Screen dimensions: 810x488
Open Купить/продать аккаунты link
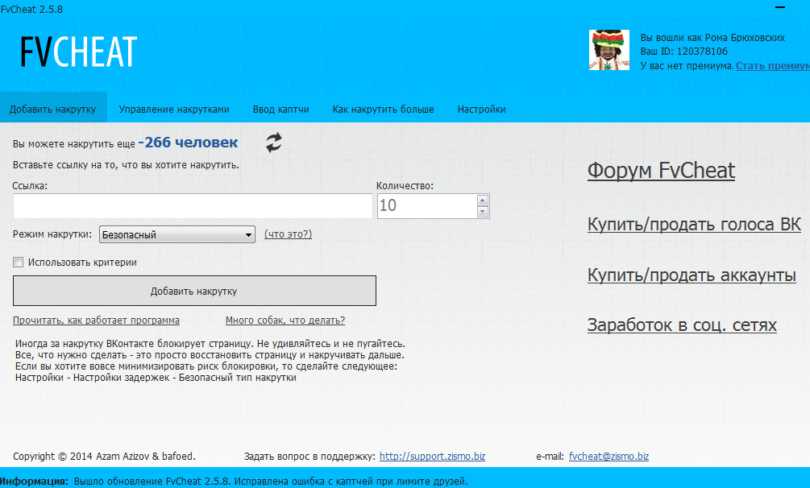pos(692,275)
